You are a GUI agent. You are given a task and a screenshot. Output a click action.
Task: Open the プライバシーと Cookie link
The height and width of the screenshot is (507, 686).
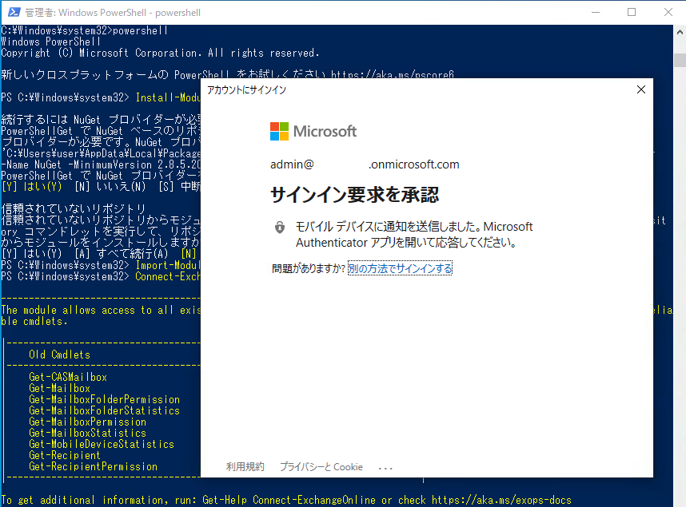pos(321,467)
